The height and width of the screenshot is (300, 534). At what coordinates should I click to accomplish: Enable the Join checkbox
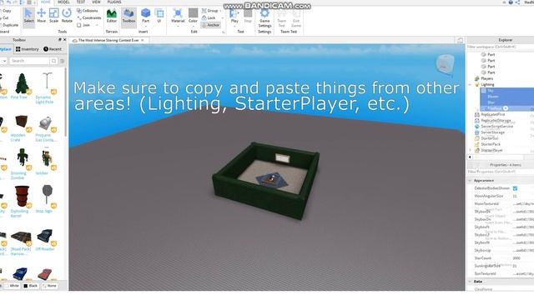[x=79, y=25]
